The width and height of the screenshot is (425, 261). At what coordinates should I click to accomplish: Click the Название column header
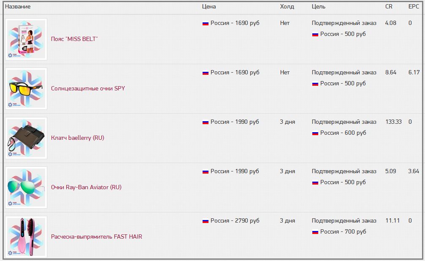(x=18, y=7)
